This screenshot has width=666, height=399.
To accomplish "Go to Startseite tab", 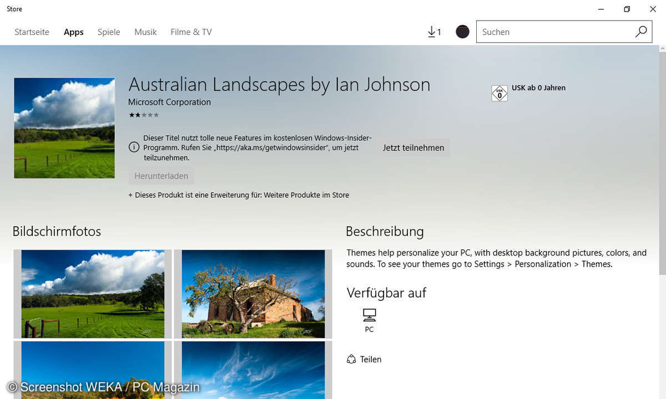I will pyautogui.click(x=32, y=32).
